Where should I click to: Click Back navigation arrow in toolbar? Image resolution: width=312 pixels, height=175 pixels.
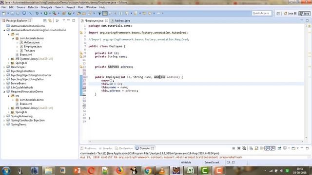click(150, 13)
